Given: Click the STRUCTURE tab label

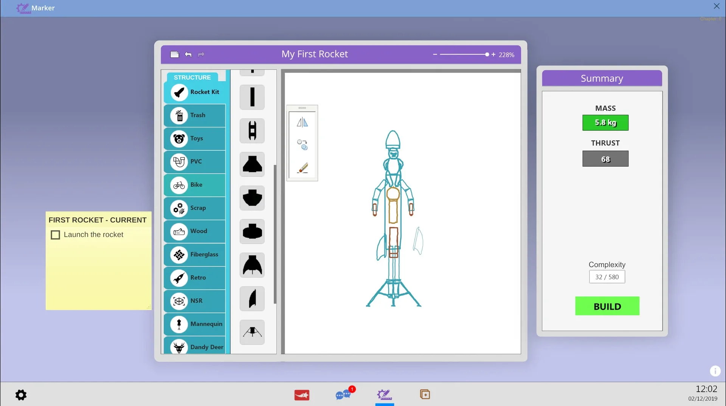Looking at the screenshot, I should [x=192, y=77].
